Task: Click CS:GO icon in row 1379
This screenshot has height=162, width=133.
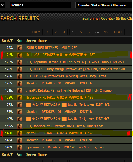Action: pos(20,112)
